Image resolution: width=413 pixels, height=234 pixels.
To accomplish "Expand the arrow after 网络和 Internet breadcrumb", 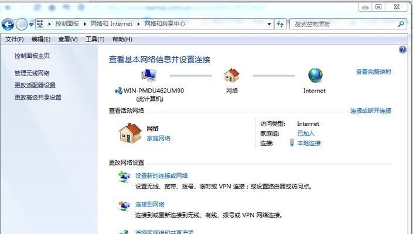I will [x=138, y=24].
